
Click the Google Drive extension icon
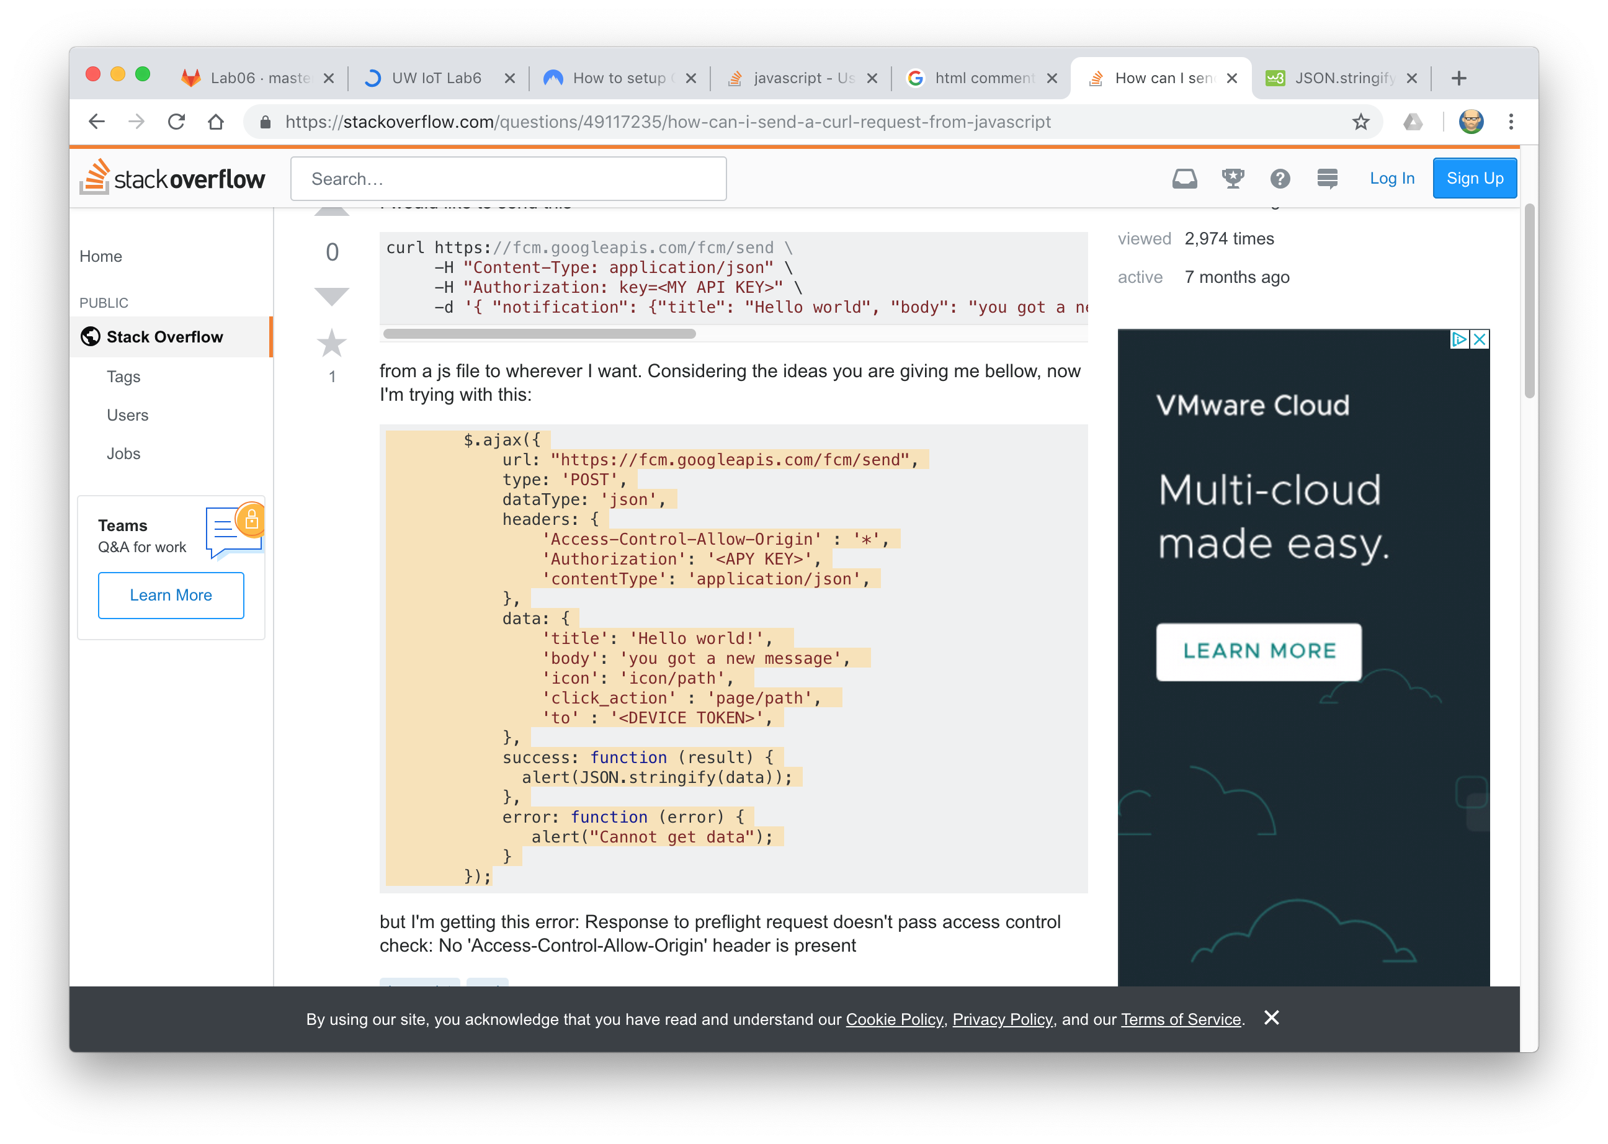1412,122
